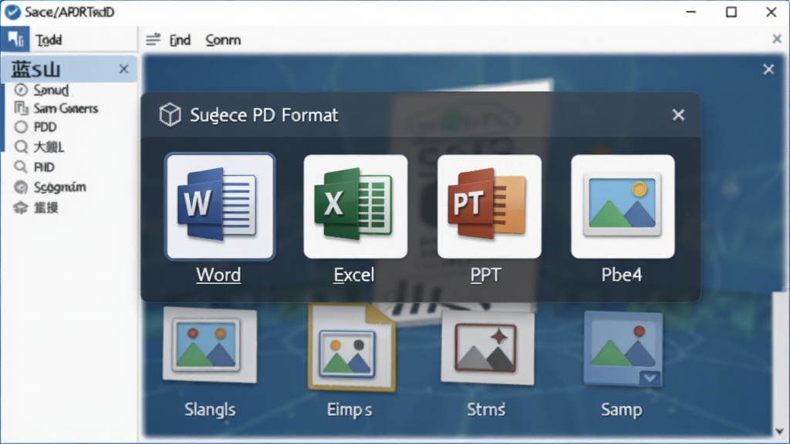Close the Find Conm toolbar
The height and width of the screenshot is (444, 790).
[776, 39]
